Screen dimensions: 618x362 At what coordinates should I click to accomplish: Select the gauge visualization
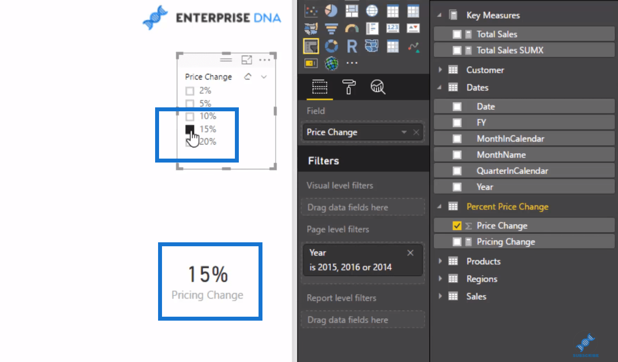(x=352, y=29)
